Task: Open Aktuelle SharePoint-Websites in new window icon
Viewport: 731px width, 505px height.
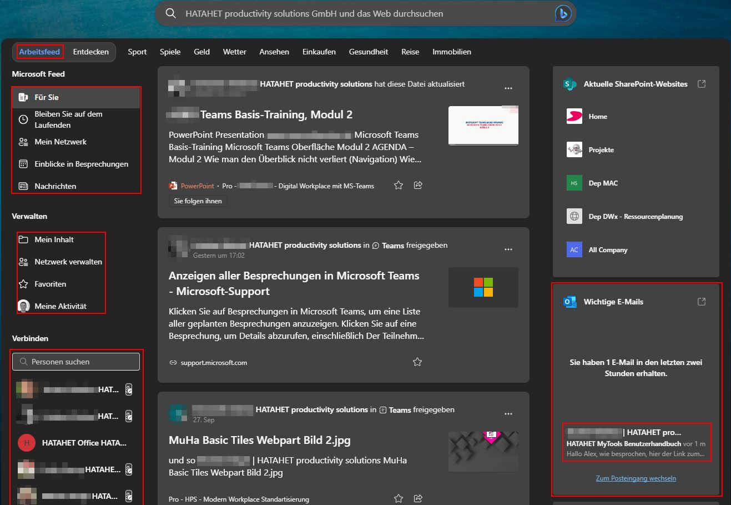Action: coord(702,84)
